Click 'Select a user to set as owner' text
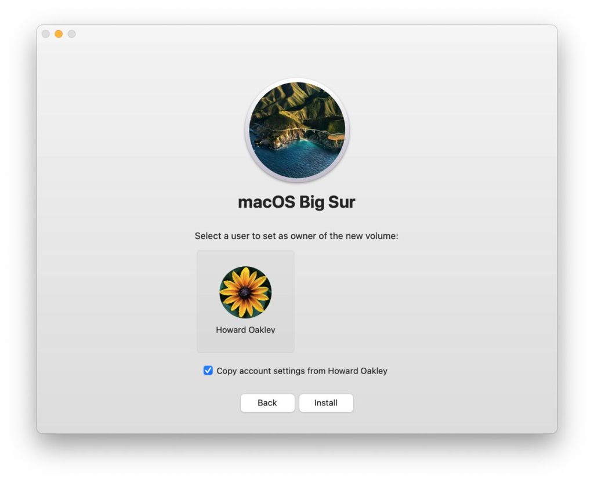The image size is (594, 482). pyautogui.click(x=296, y=235)
